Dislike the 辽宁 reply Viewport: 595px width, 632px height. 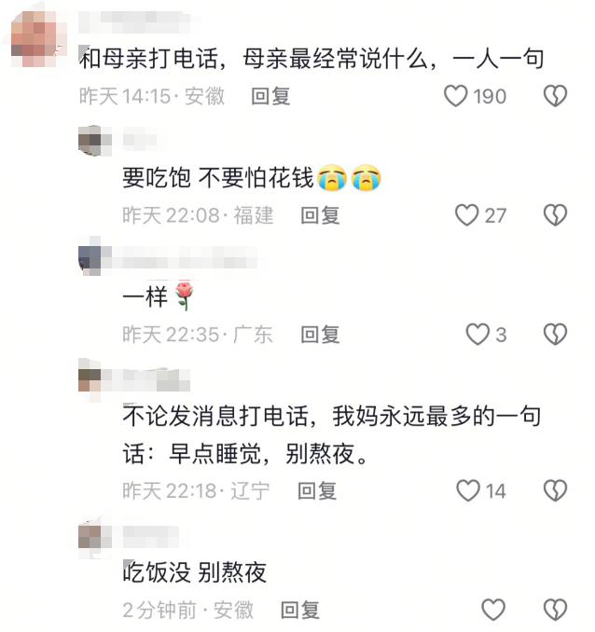[x=556, y=490]
